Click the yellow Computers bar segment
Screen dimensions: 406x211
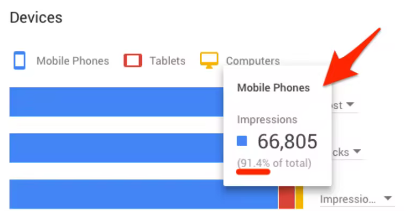299,197
